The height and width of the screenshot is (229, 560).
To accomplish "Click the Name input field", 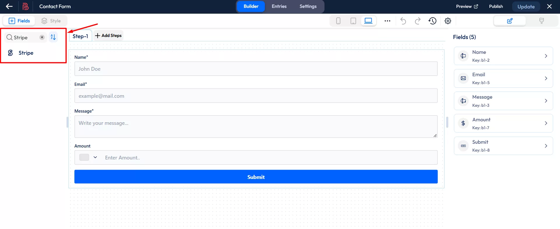I will tap(256, 69).
